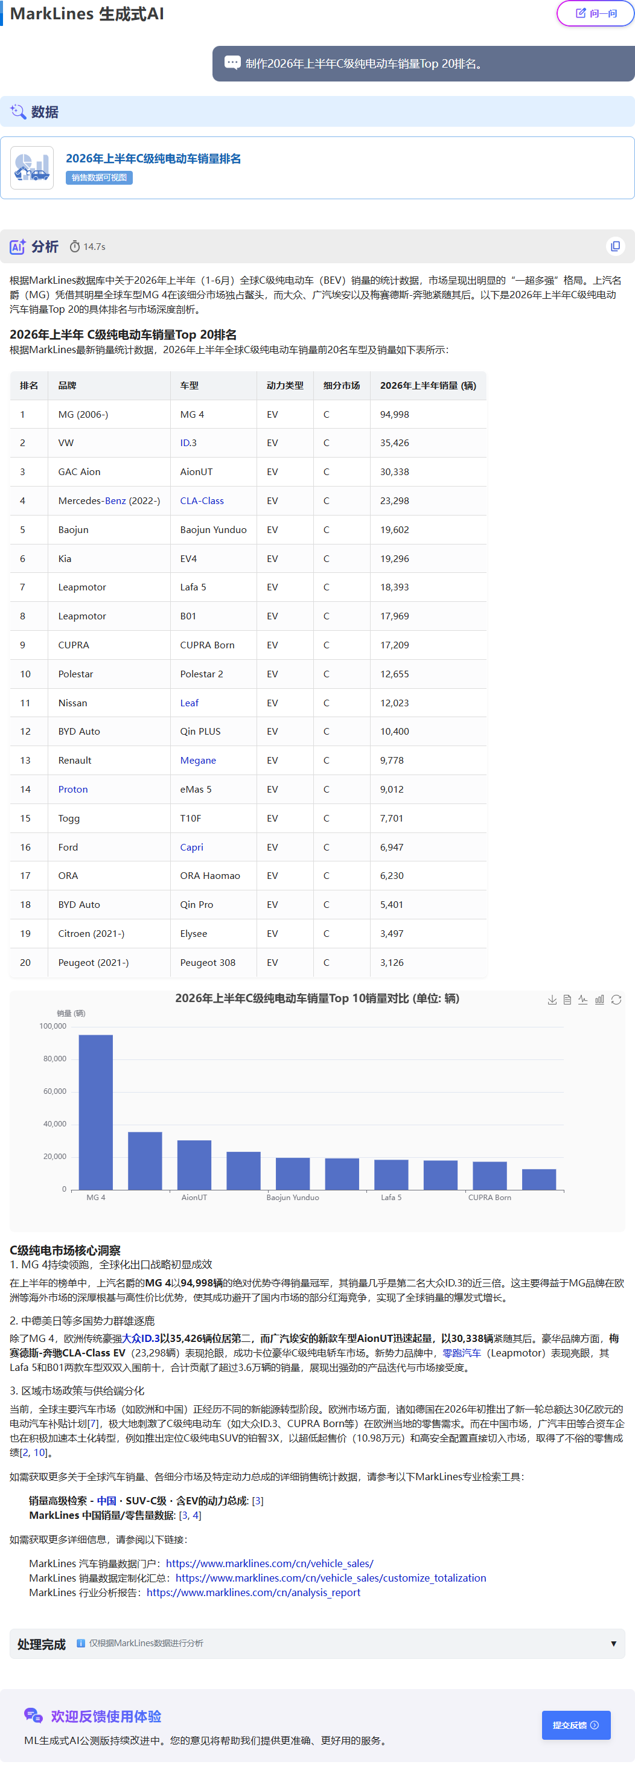The width and height of the screenshot is (635, 1779).
Task: Restore chart with refresh icon
Action: click(x=616, y=999)
